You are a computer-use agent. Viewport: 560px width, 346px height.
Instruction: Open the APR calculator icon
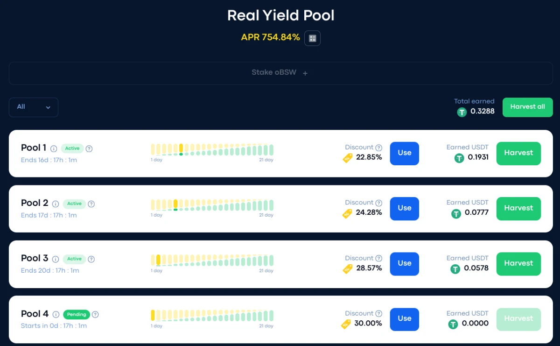[312, 38]
